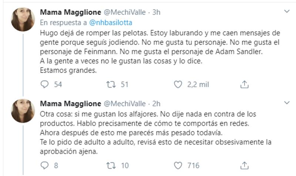Expand the second tweet's options chevron
Image resolution: width=296 pixels, height=176 pixels.
click(x=286, y=102)
